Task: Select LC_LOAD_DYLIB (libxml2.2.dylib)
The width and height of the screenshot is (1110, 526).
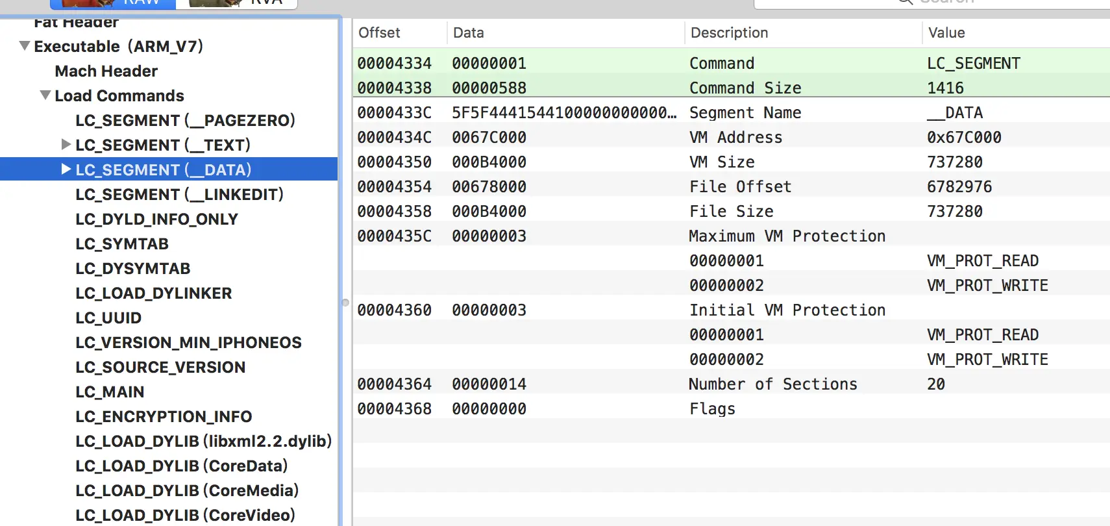Action: click(x=203, y=441)
